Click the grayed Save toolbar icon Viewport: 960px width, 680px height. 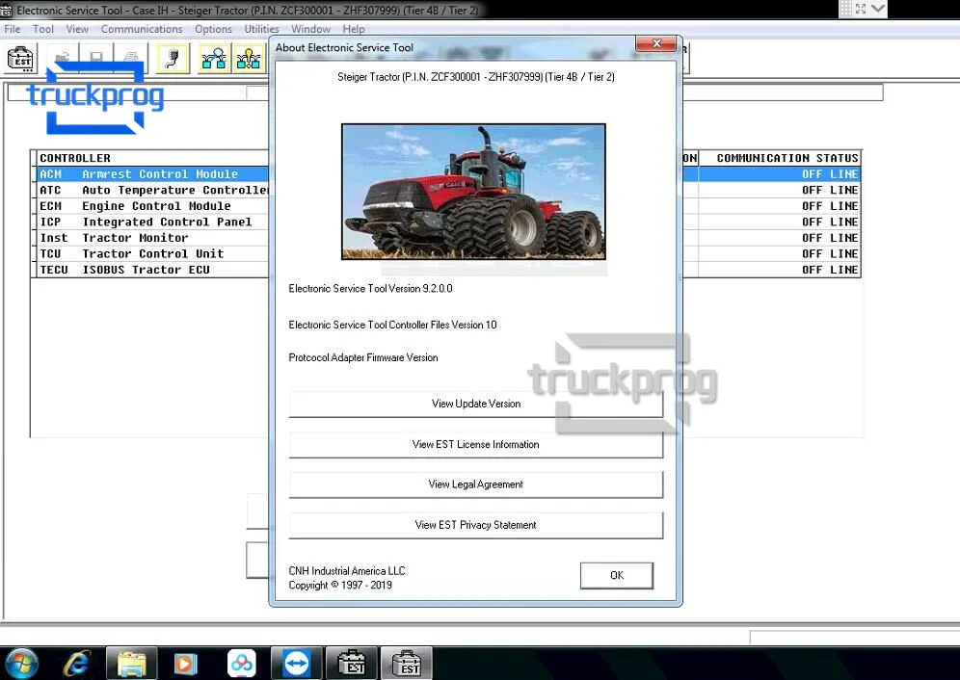pyautogui.click(x=96, y=58)
